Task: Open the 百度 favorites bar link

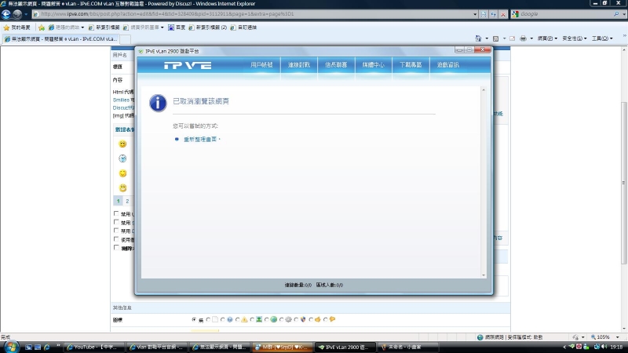Action: coord(177,27)
